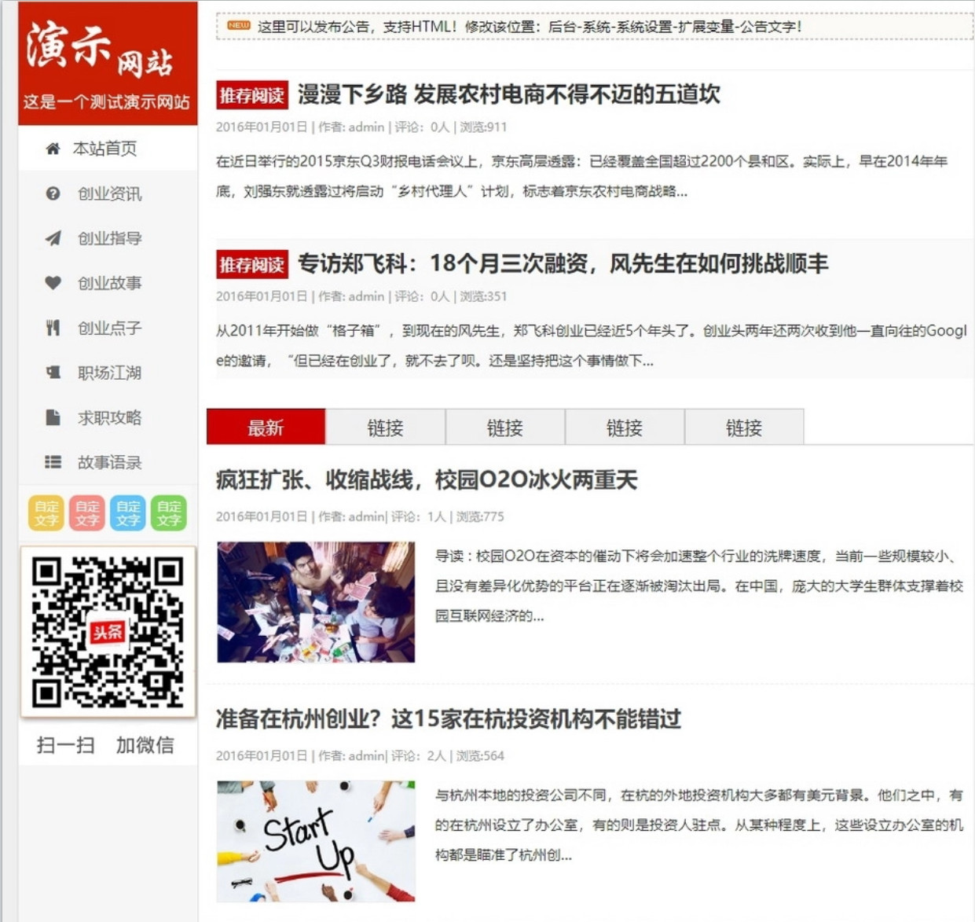Image resolution: width=975 pixels, height=922 pixels.
Task: Click author admin under 专访郑飞科 article
Action: coord(366,296)
